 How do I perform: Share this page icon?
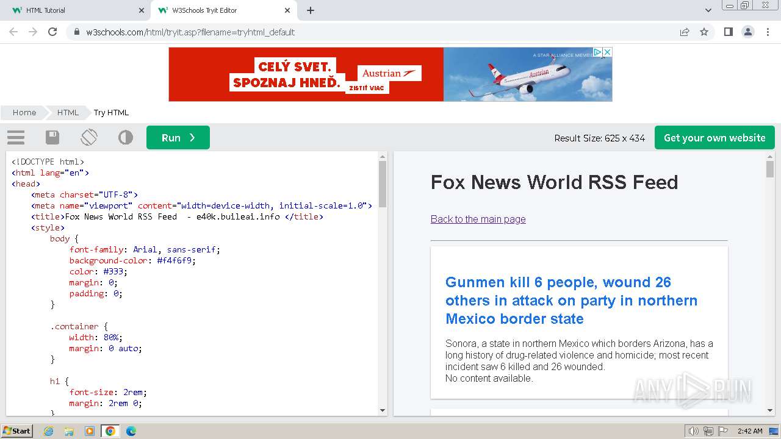[685, 32]
